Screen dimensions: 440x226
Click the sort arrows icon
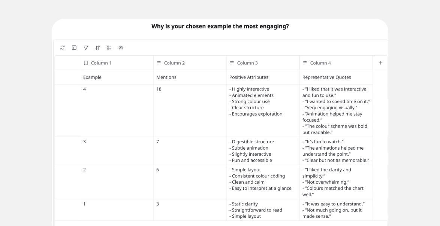[x=97, y=48]
